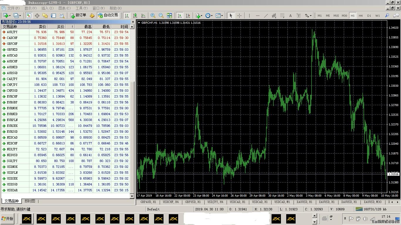Image resolution: width=401 pixels, height=225 pixels.
Task: Open the Market Watch window icon
Action: point(29,16)
